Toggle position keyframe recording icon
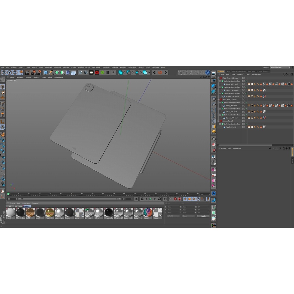 [185, 199]
